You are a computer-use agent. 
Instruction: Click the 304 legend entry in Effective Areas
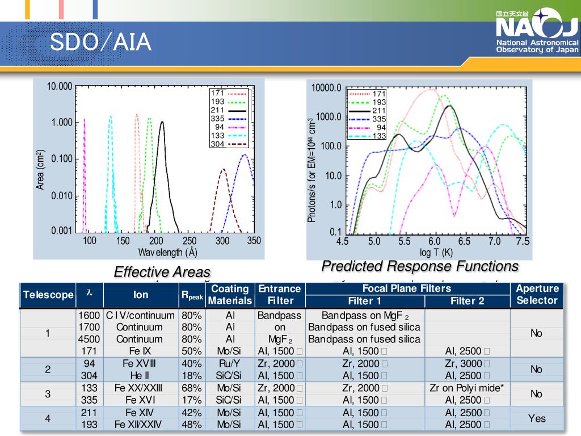[x=228, y=144]
